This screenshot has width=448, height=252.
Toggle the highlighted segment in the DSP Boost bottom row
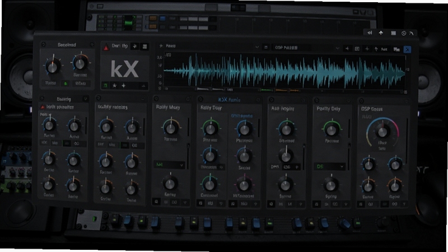tap(385, 204)
